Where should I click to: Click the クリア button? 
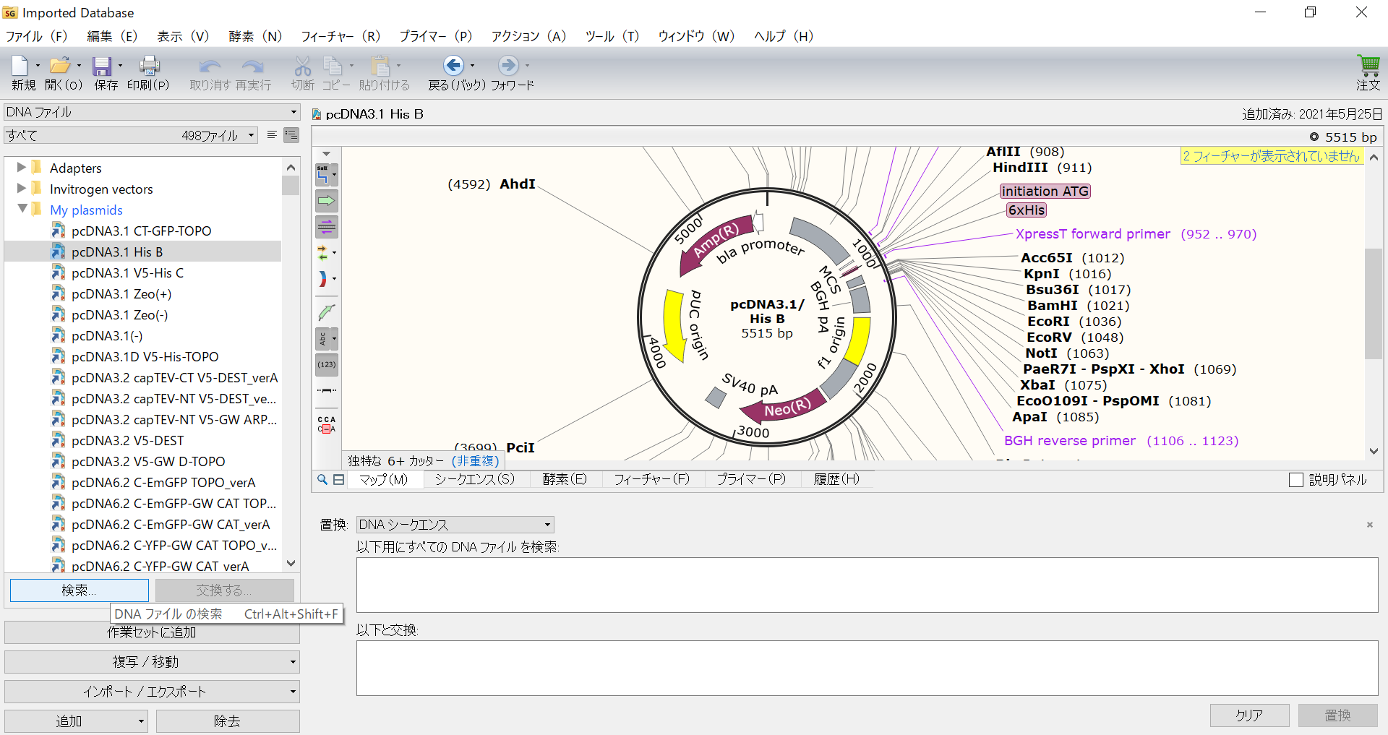pyautogui.click(x=1249, y=715)
